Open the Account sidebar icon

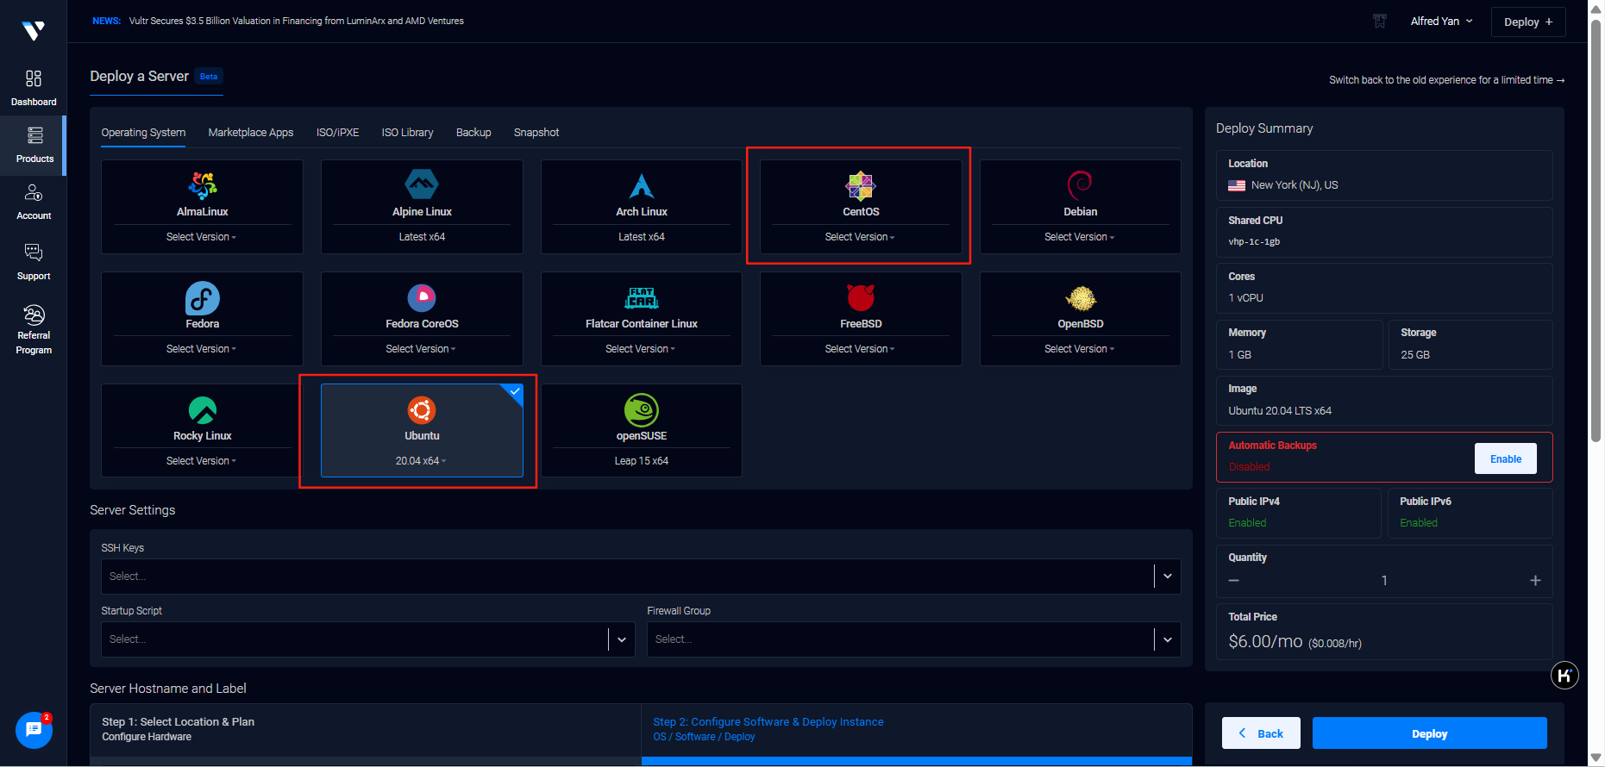pos(34,202)
